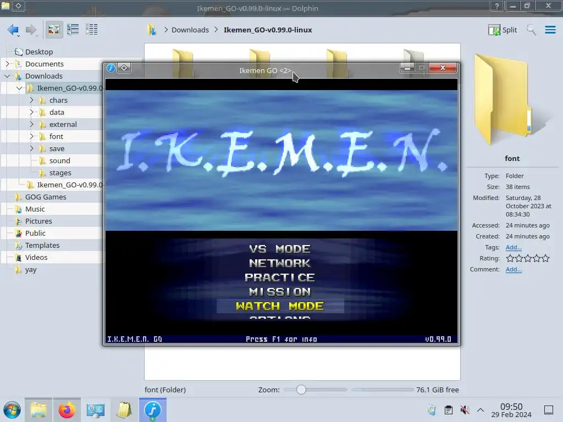563x422 pixels.
Task: Switch Dolphin to Compact view mode
Action: (x=73, y=30)
